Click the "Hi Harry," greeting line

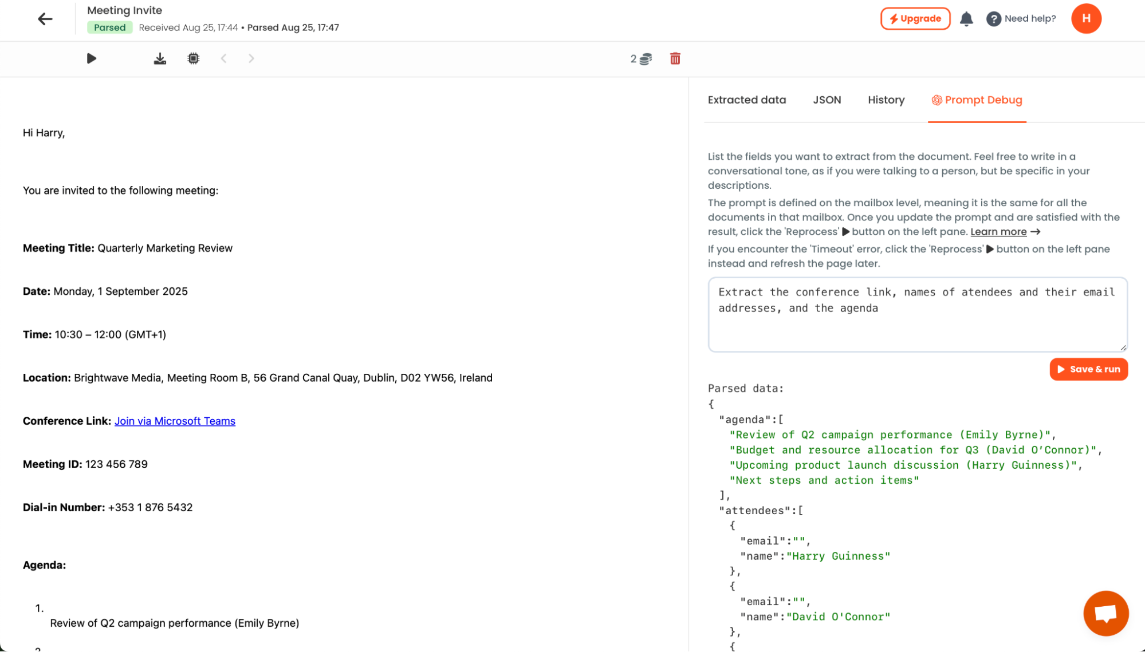44,133
